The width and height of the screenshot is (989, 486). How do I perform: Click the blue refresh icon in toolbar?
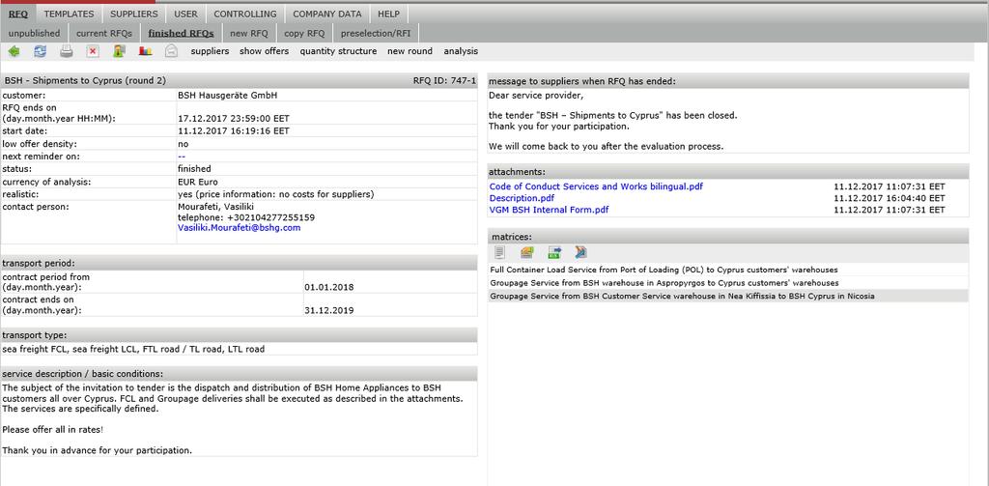click(x=41, y=52)
